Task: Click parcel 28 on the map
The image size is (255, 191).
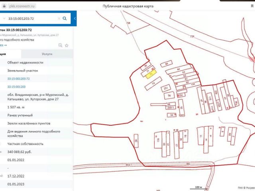Action: (136, 141)
